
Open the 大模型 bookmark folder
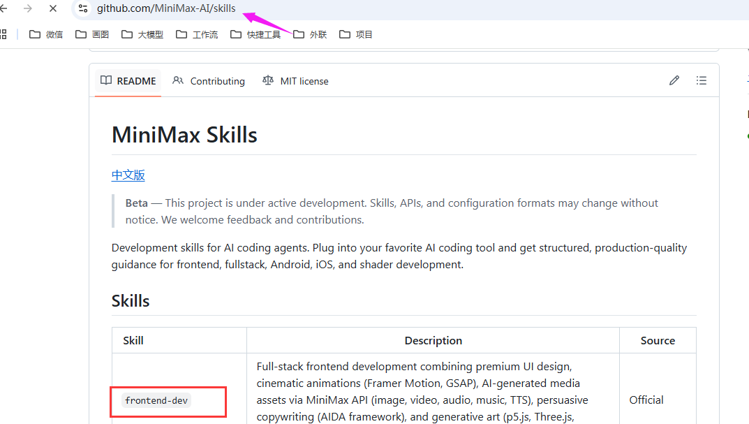coord(142,34)
